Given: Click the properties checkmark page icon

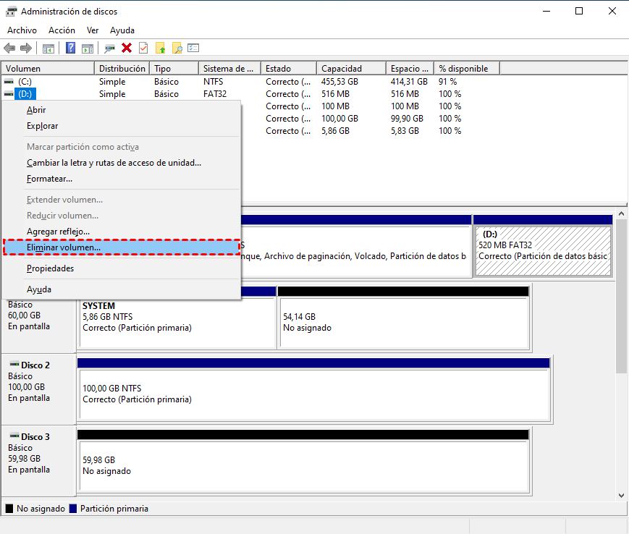Looking at the screenshot, I should 143,48.
